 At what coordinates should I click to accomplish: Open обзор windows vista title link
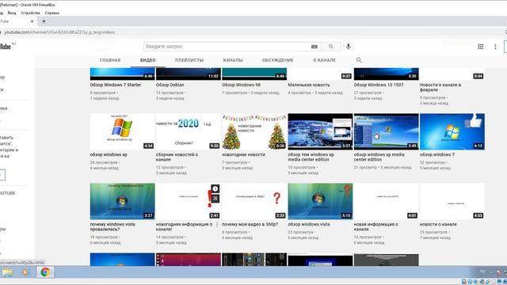coord(309,224)
